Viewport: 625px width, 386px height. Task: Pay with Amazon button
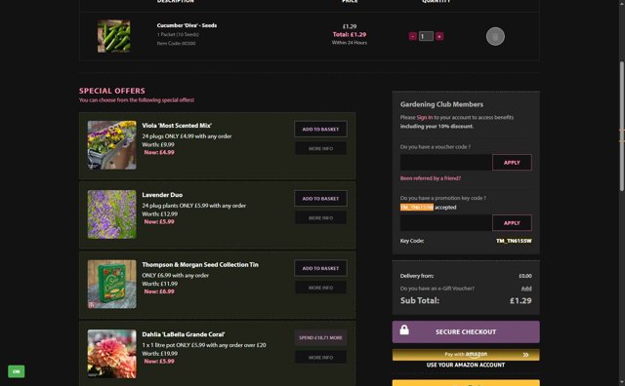(466, 355)
